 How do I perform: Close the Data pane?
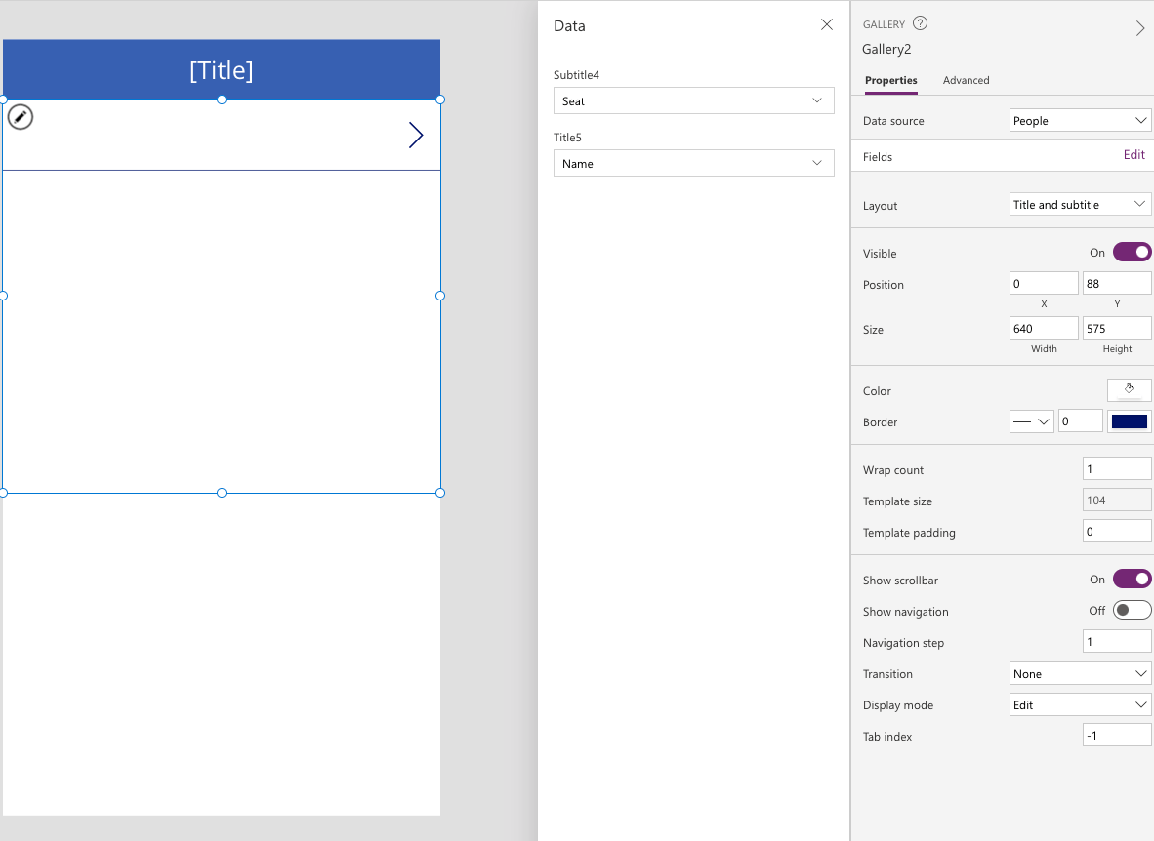coord(826,23)
